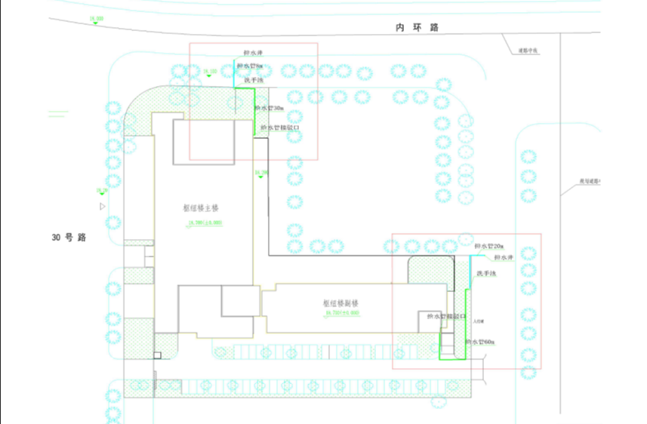Select the lower 给水管接驳口 label
Screen dimensions: 647x424
(x=445, y=317)
